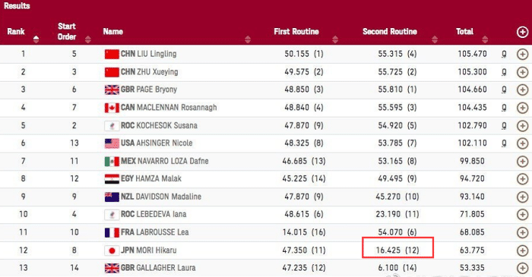Expand details for ZHU Xueying row

tap(522, 72)
